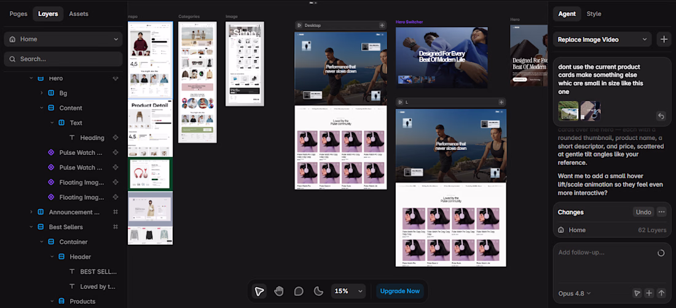Click the Home page icon in dropdown
This screenshot has height=308, width=676.
[x=12, y=39]
